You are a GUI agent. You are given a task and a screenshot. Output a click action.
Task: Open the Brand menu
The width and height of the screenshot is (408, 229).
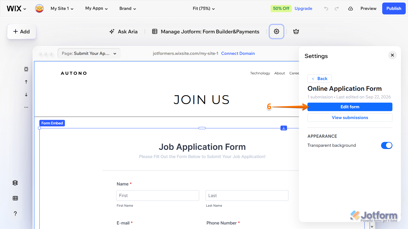pyautogui.click(x=128, y=8)
